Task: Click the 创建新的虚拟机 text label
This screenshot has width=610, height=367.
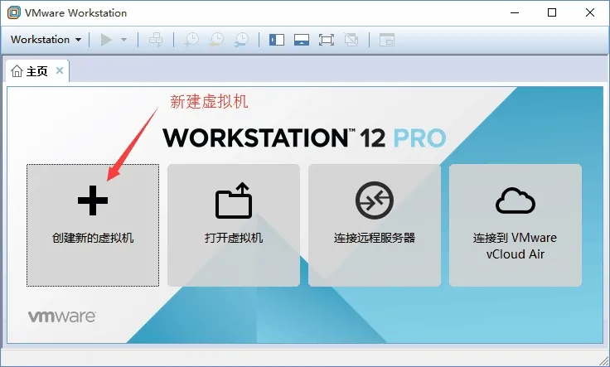Action: click(93, 238)
